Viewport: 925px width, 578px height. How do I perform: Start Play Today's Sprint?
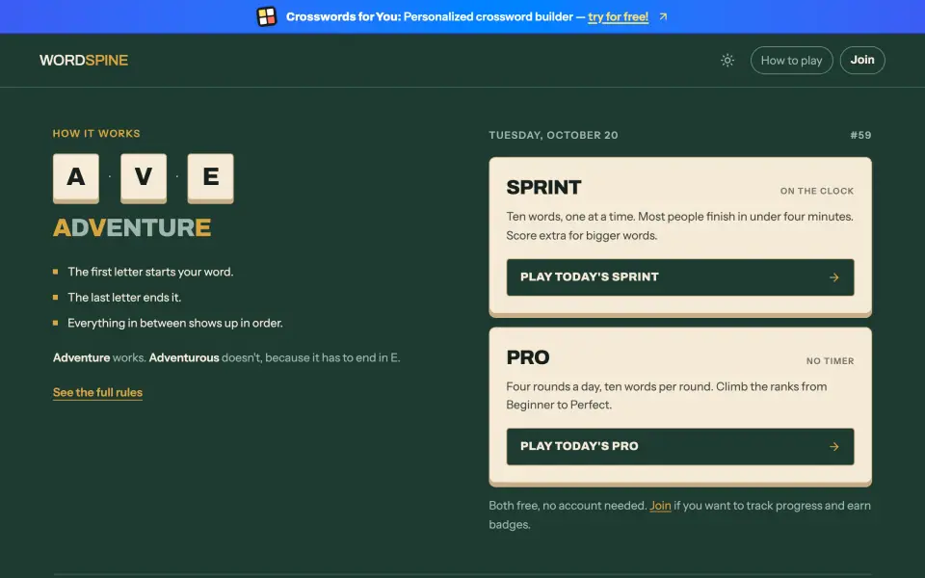point(680,277)
